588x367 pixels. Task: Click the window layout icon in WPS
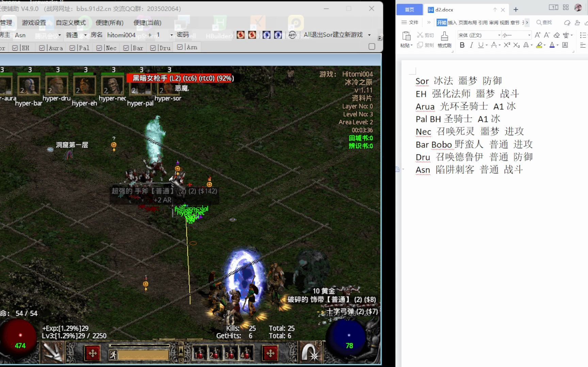click(553, 7)
